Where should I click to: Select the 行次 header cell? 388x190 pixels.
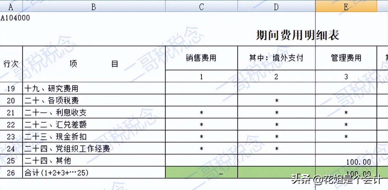click(11, 64)
